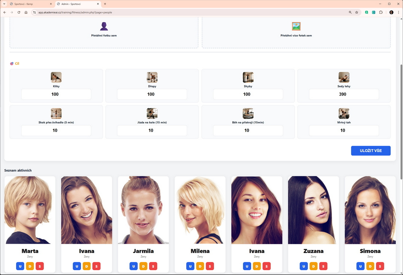Select Milena's profile photo
The height and width of the screenshot is (275, 403).
200,210
